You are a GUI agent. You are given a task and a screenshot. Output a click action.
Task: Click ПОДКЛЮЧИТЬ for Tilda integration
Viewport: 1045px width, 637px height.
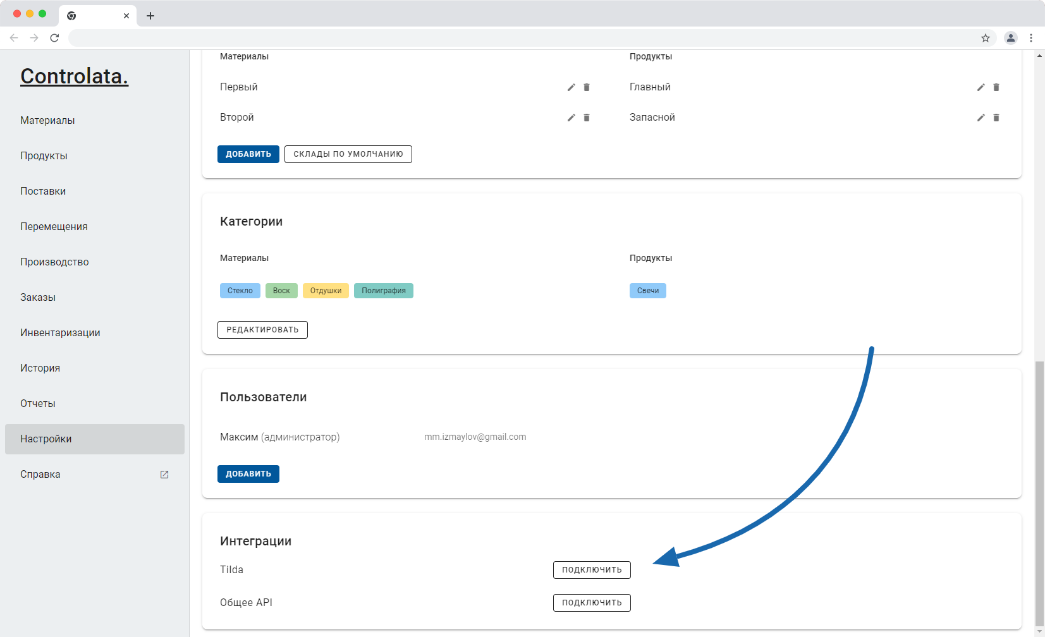click(x=592, y=570)
